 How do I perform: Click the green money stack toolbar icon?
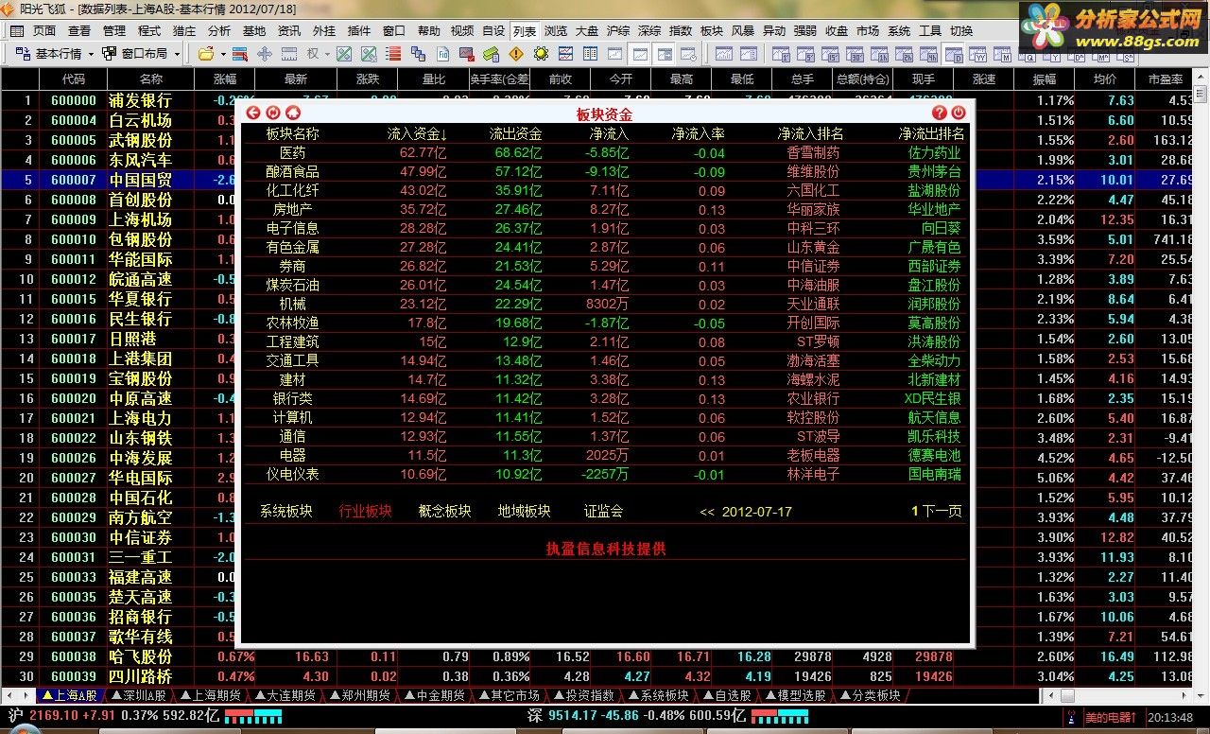pyautogui.click(x=491, y=54)
